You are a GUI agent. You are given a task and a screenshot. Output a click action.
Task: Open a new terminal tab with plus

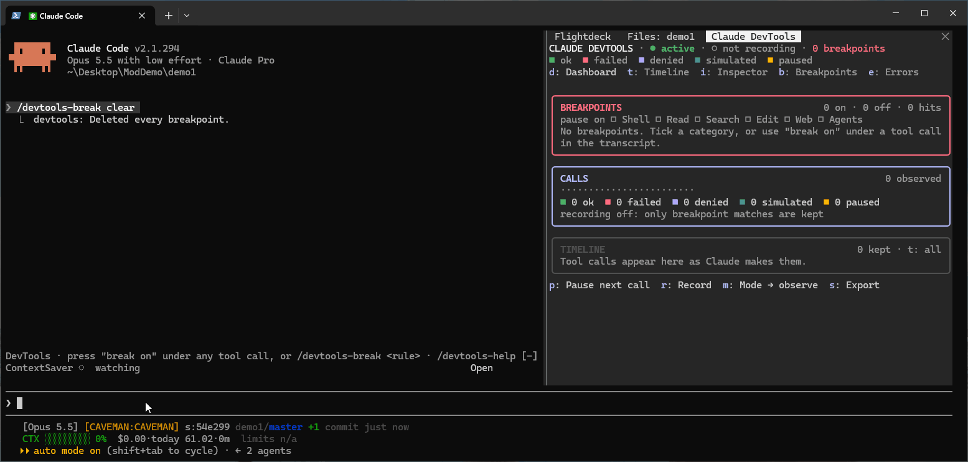[x=168, y=16]
